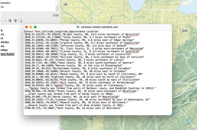Undock the Layers panel with the float icon
This screenshot has height=130, width=197.
tap(54, 15)
